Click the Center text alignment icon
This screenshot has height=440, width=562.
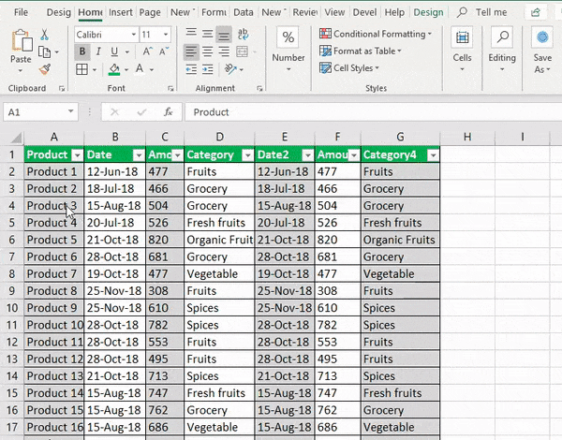208,51
